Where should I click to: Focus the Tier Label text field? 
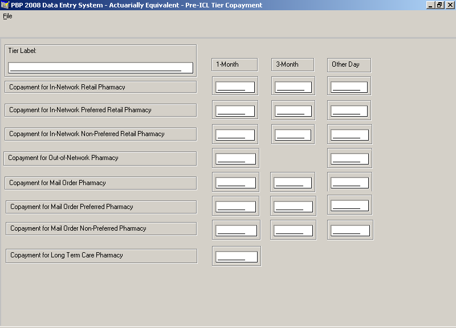(x=100, y=68)
